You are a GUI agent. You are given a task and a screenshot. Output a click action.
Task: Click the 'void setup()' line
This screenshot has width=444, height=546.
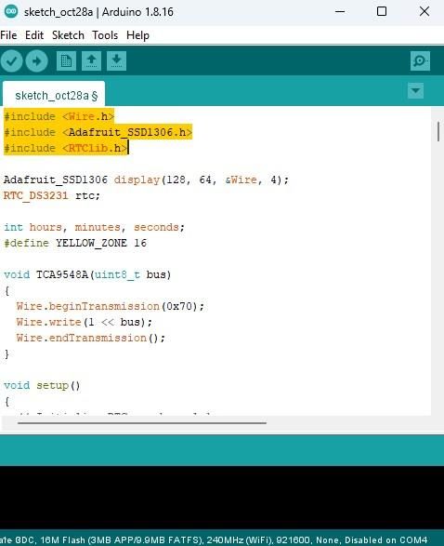42,385
